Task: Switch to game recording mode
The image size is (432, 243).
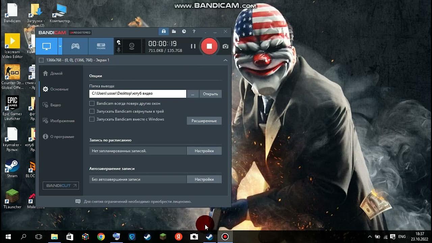Action: pos(75,46)
